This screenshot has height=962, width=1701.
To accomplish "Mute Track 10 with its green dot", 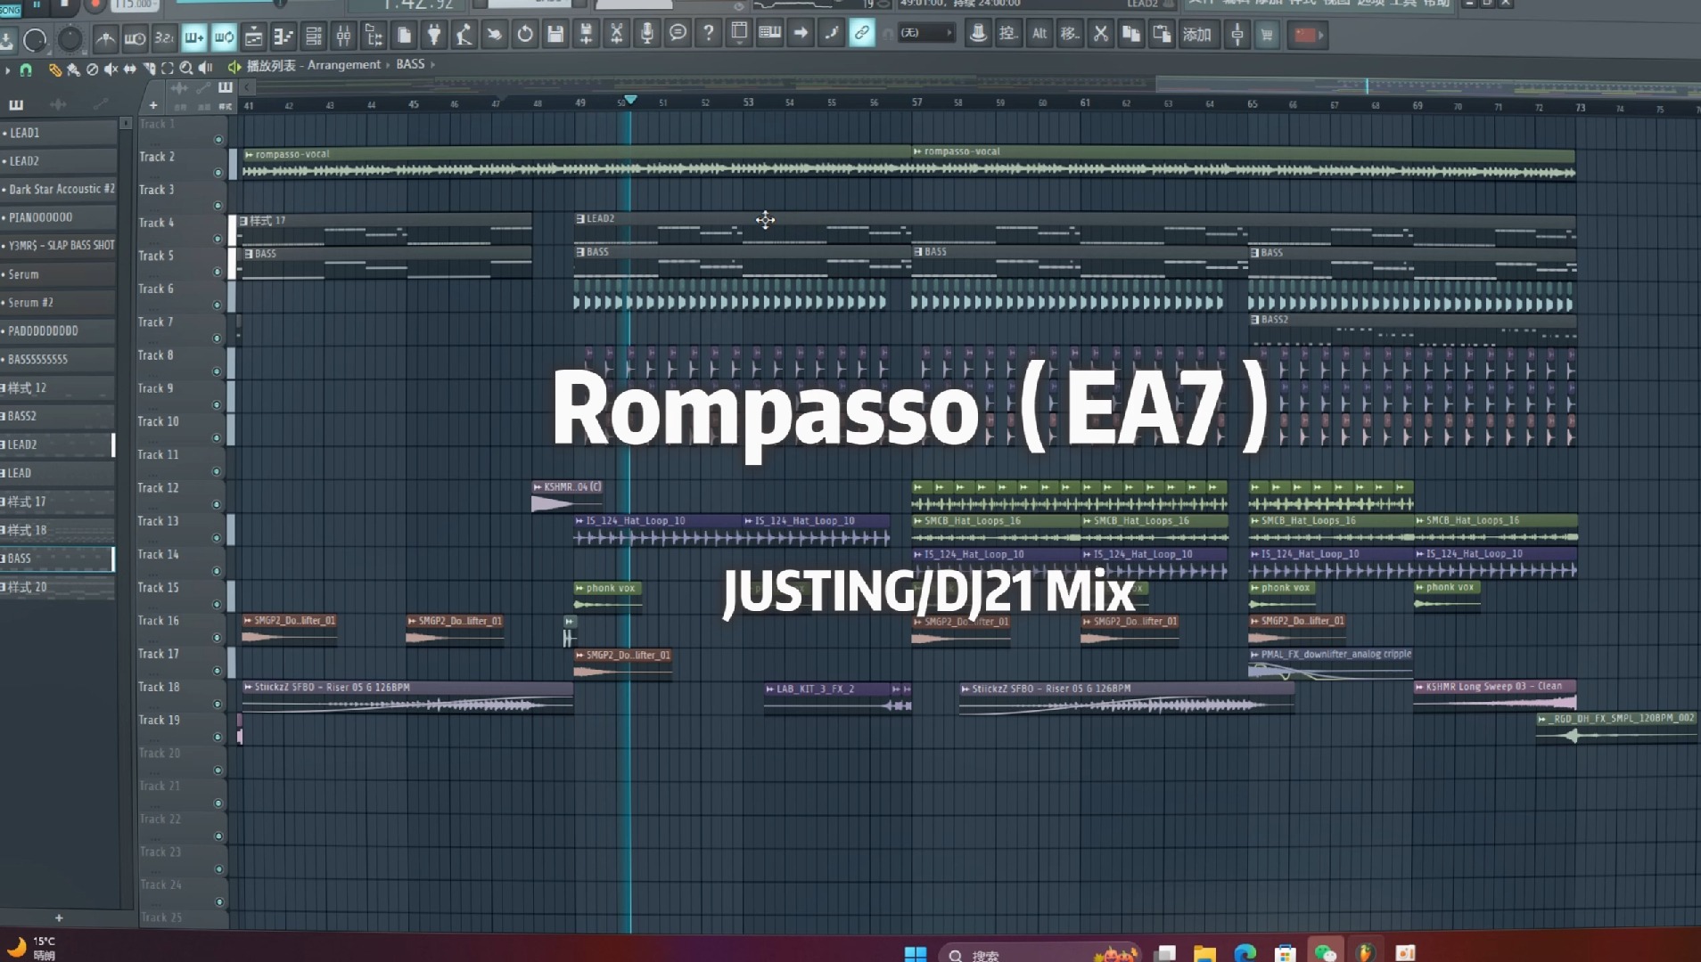I will click(217, 438).
